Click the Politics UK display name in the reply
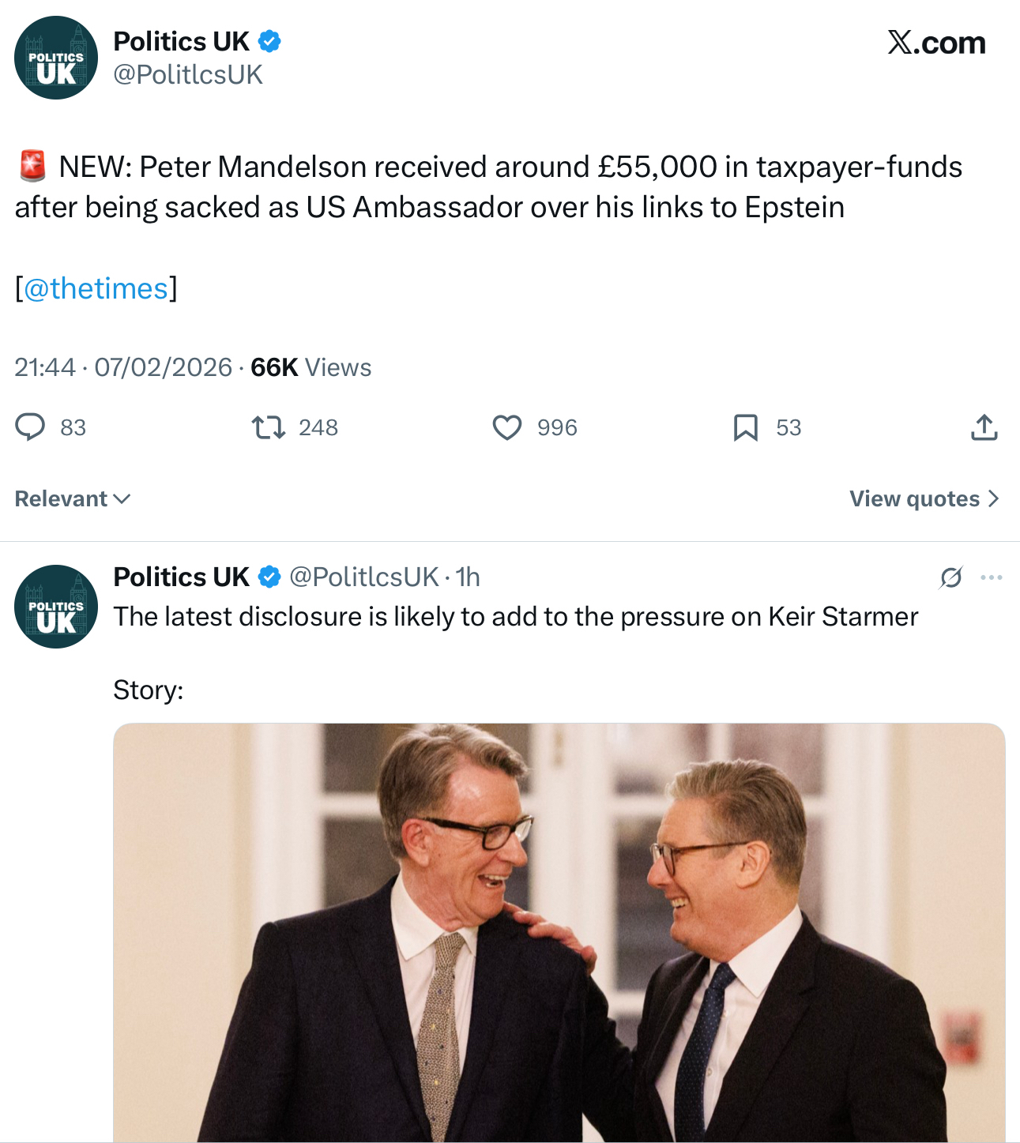Image resolution: width=1020 pixels, height=1143 pixels. [x=181, y=577]
